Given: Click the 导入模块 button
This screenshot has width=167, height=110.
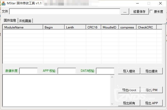Looking at the screenshot, I should point(129,71).
